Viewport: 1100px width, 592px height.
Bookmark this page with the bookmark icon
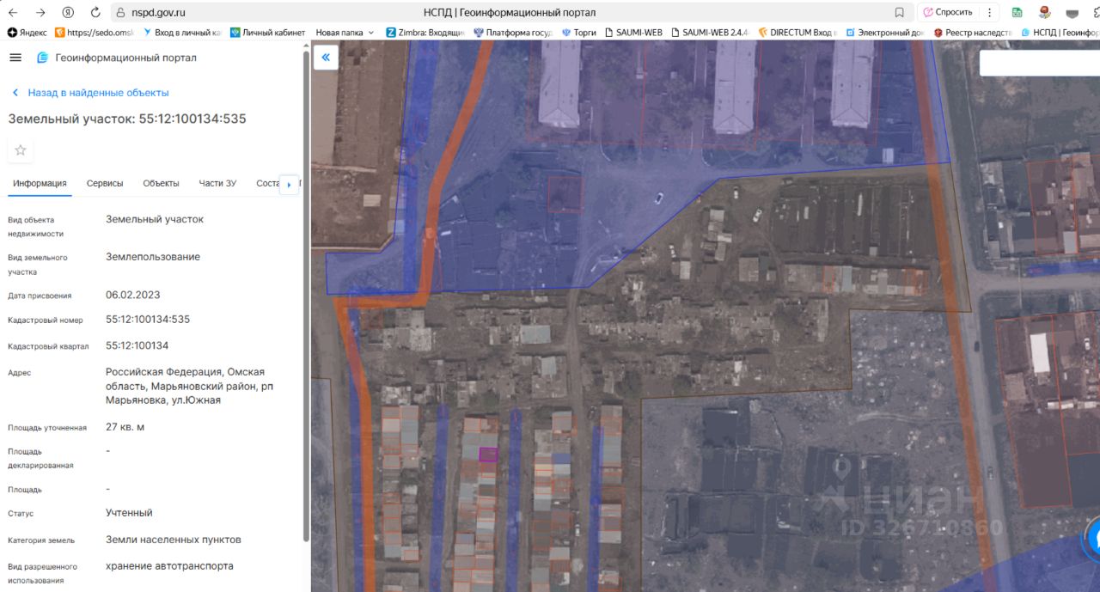pyautogui.click(x=899, y=13)
